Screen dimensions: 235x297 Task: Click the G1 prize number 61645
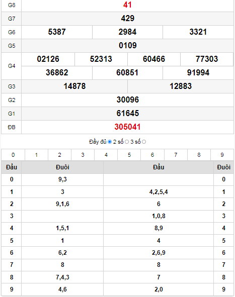click(x=128, y=113)
